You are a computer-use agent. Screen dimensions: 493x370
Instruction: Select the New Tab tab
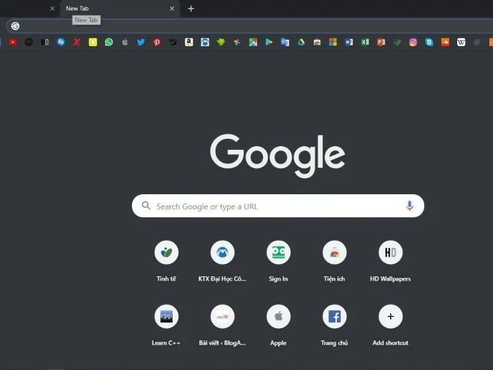(120, 9)
